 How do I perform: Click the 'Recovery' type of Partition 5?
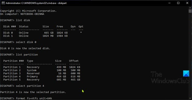(33, 80)
